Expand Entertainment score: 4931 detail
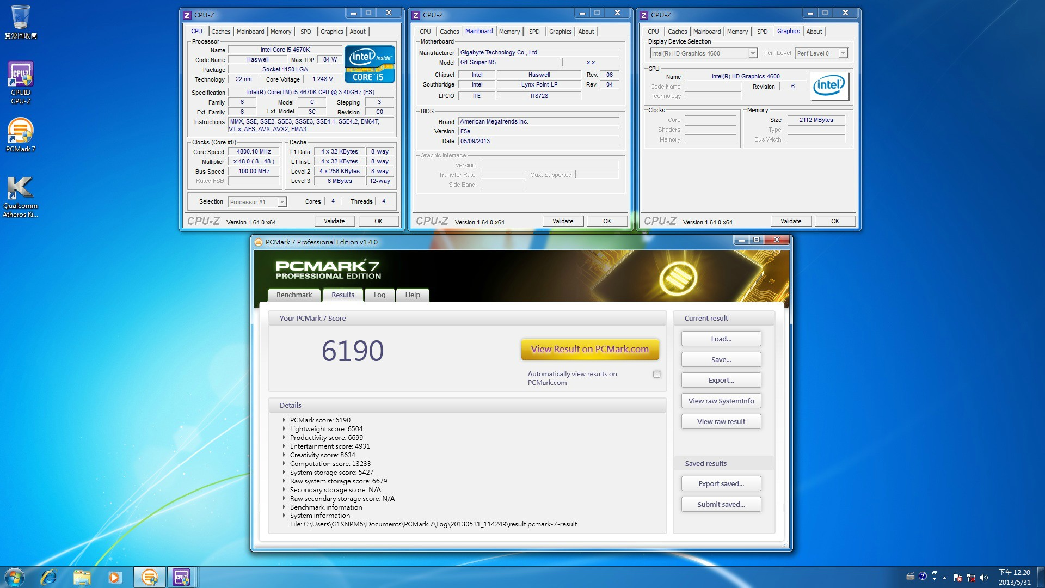Viewport: 1045px width, 588px height. click(284, 446)
